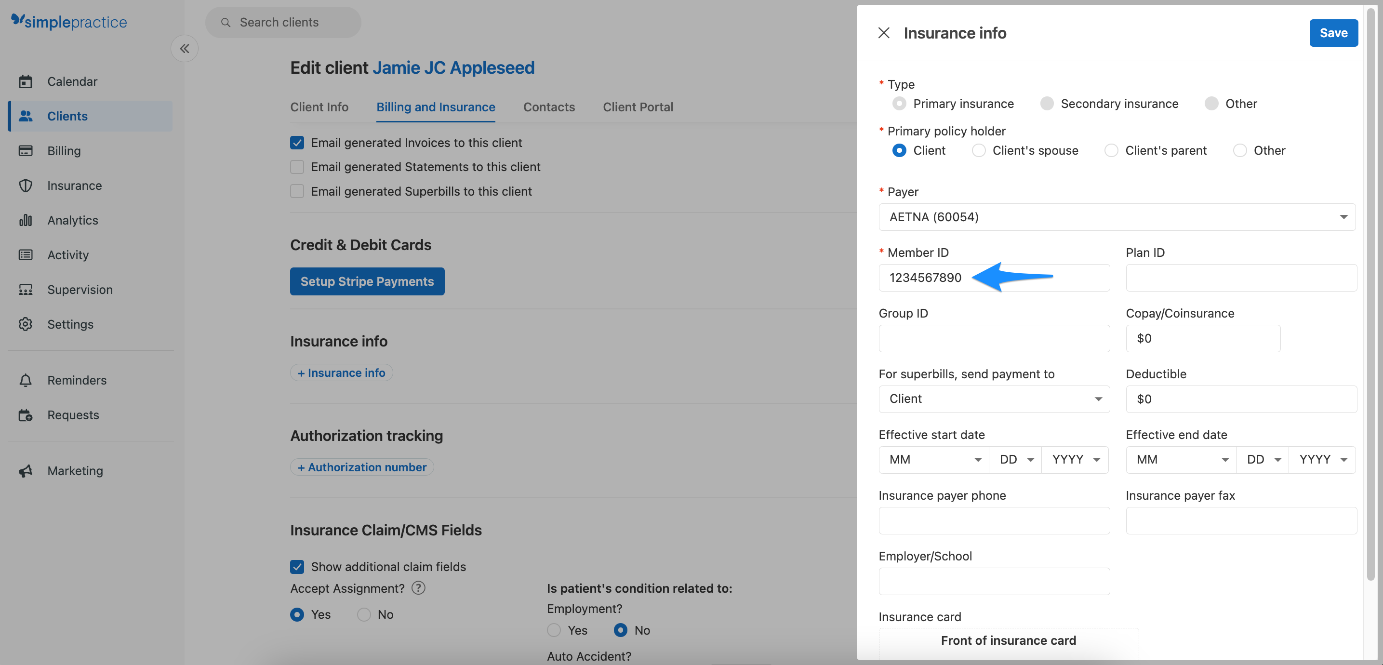Click the Plan ID input field
1383x665 pixels.
[1241, 278]
